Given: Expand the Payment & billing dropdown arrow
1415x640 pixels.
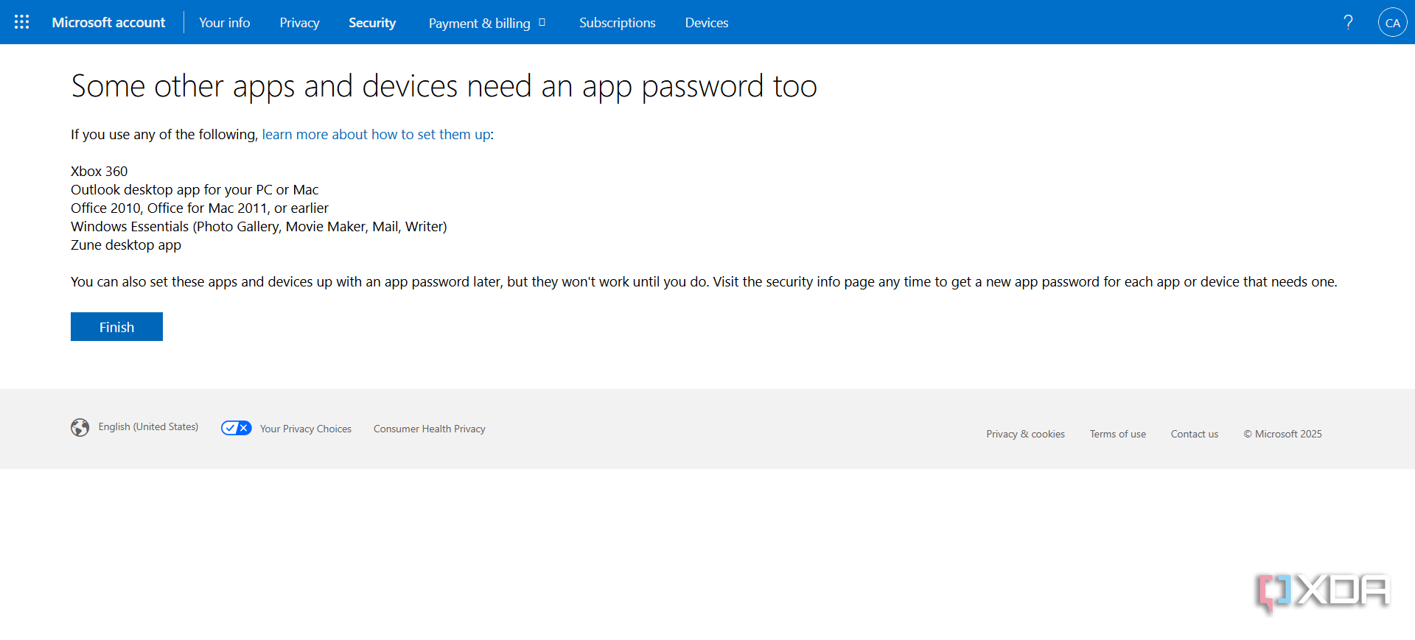Looking at the screenshot, I should tap(542, 22).
